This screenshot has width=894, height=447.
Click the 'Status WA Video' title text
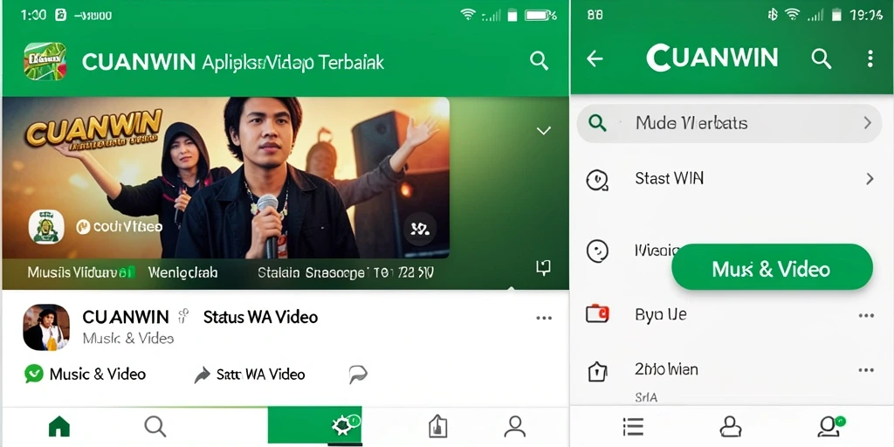260,317
